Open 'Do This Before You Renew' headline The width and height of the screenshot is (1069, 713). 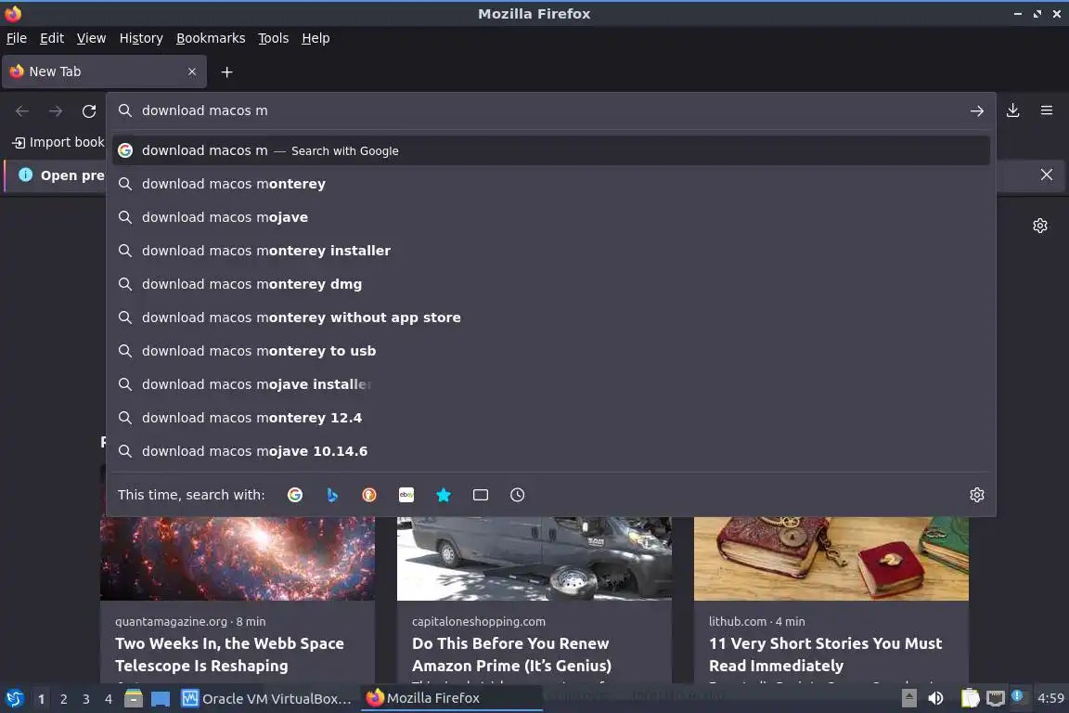pos(511,655)
